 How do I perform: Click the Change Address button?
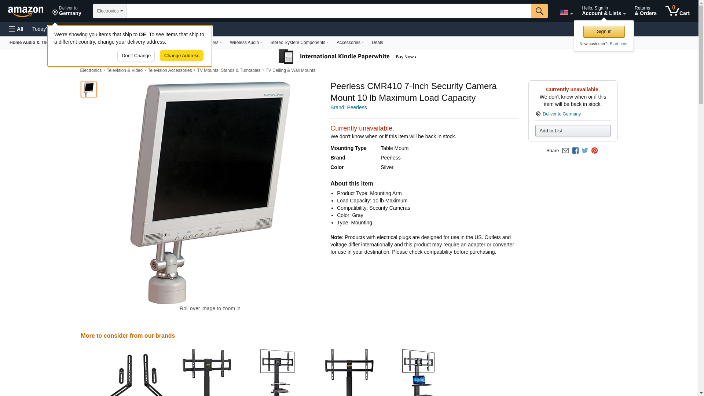(181, 56)
